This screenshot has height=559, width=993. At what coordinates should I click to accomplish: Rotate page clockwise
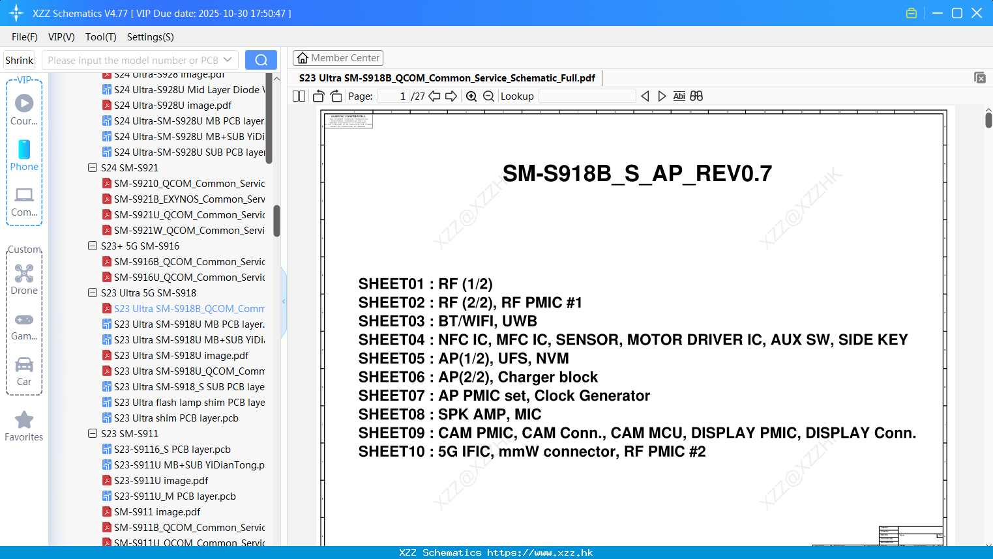tap(336, 96)
